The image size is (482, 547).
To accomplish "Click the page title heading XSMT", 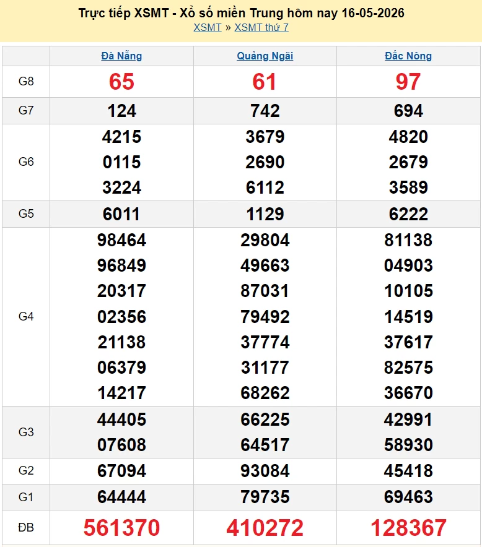I will coord(241,13).
